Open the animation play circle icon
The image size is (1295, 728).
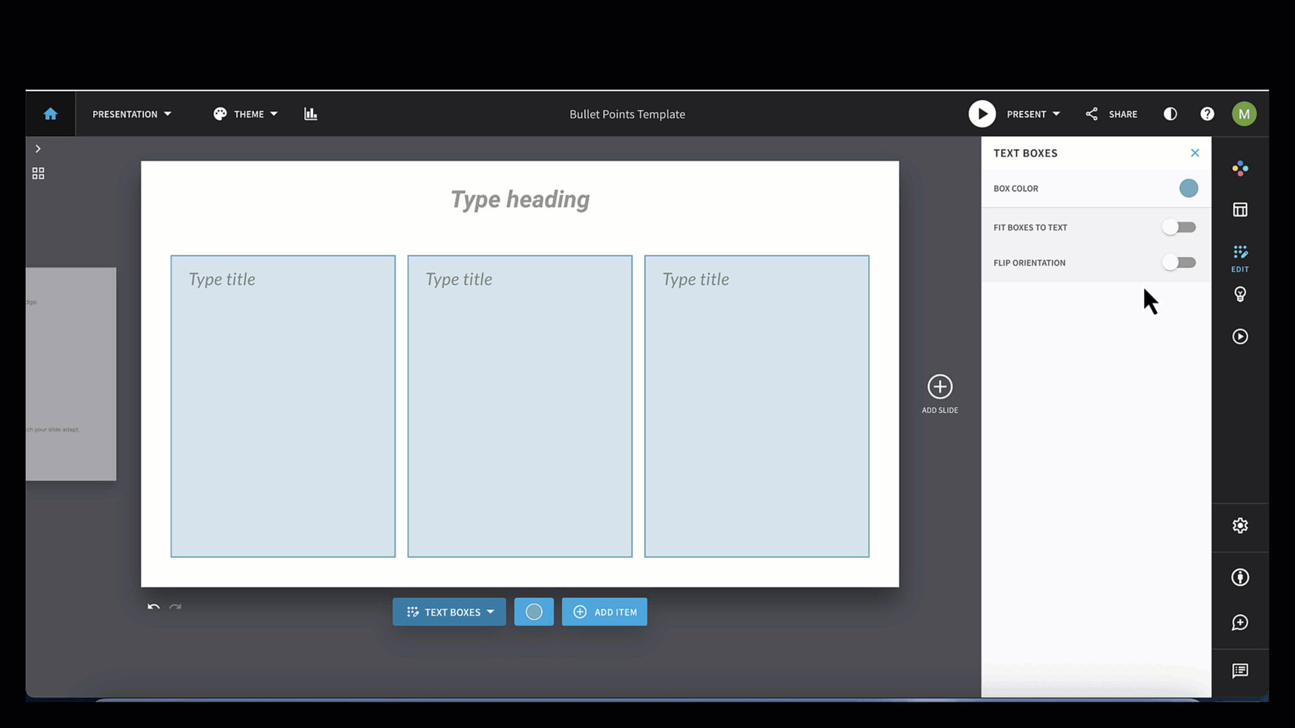tap(1240, 336)
